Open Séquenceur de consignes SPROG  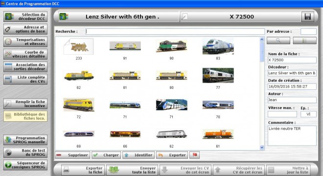(25, 165)
